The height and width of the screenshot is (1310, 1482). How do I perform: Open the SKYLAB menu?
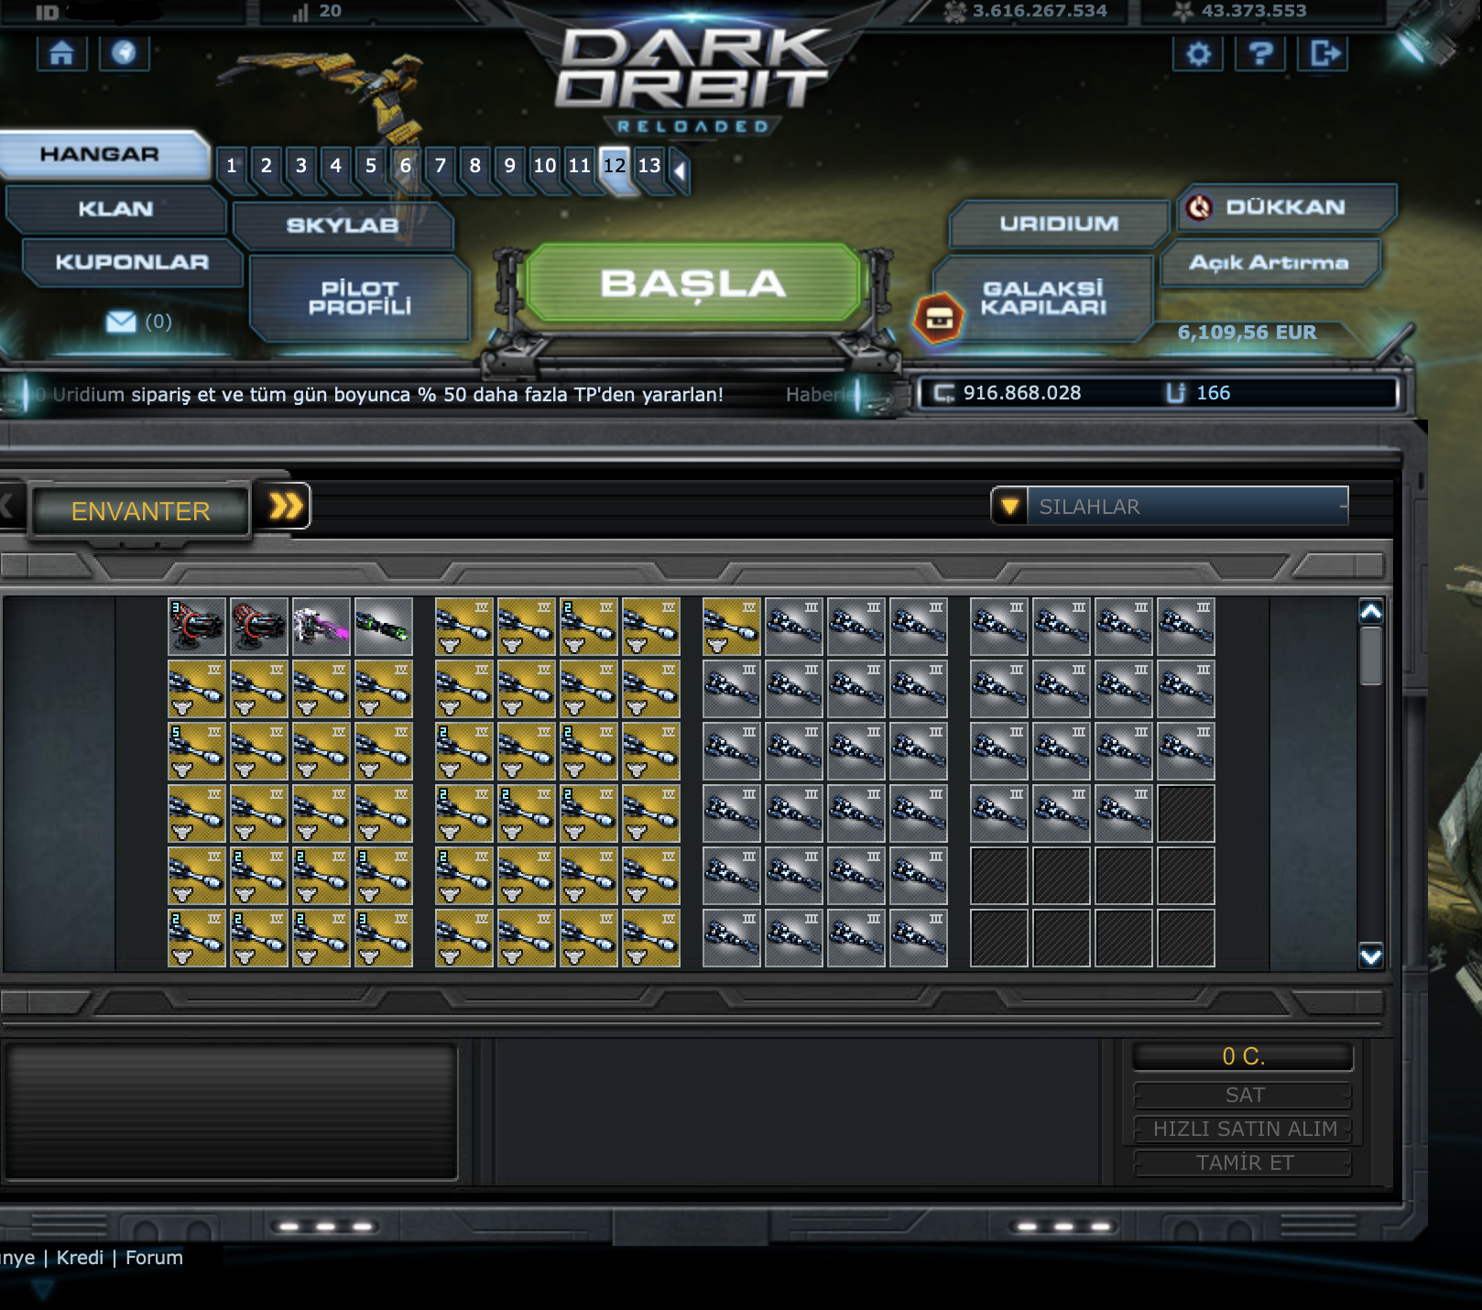[343, 225]
